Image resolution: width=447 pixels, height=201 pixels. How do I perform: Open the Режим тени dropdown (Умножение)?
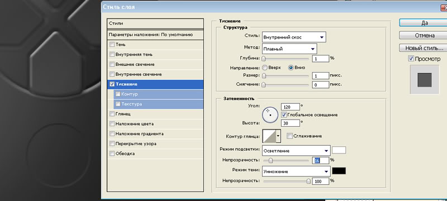click(296, 171)
